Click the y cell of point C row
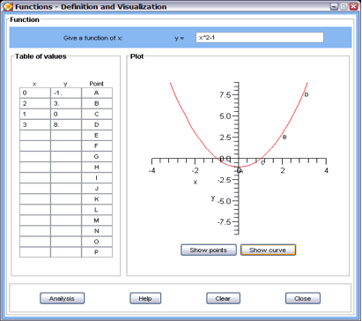This screenshot has height=321, width=362. [66, 114]
